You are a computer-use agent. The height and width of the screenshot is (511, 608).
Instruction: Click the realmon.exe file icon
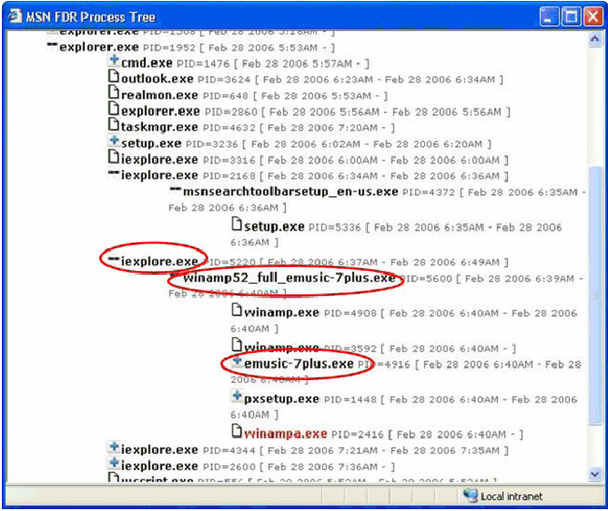(x=114, y=94)
